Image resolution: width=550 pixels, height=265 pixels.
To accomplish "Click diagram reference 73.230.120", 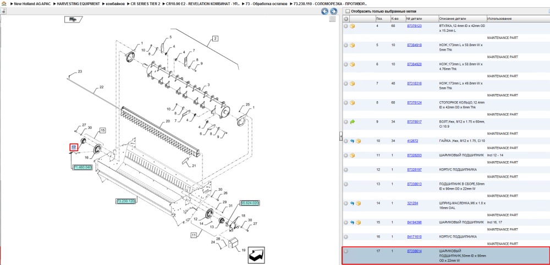I will coord(126,201).
